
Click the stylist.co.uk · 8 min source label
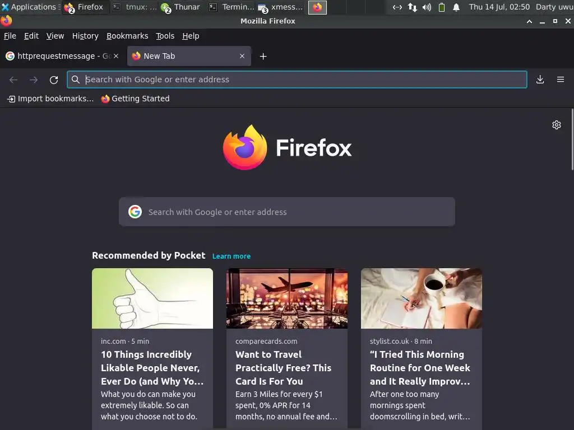tap(401, 341)
